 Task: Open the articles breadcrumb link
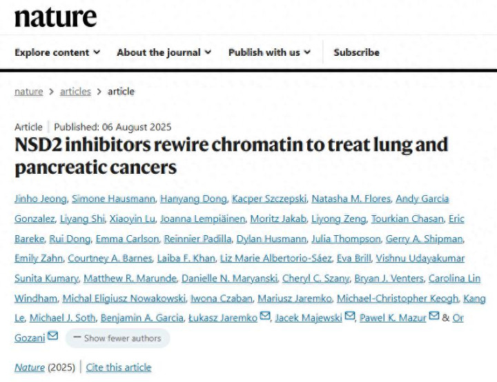pos(75,92)
